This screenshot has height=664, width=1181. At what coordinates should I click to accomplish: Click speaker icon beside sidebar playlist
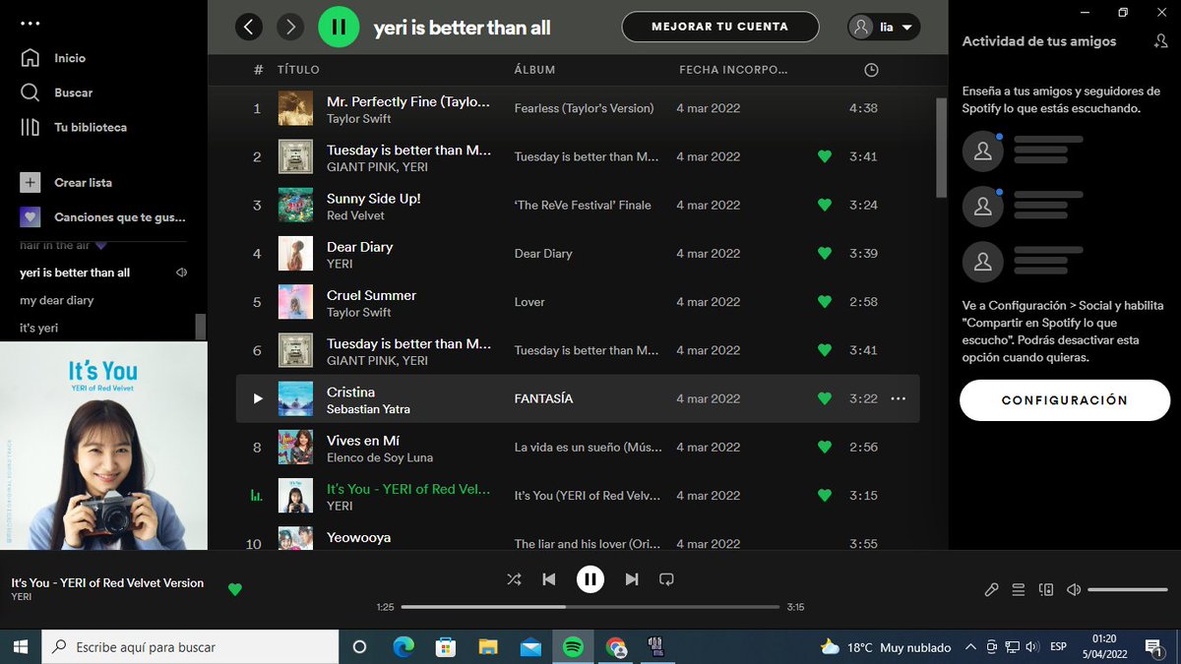coord(181,272)
